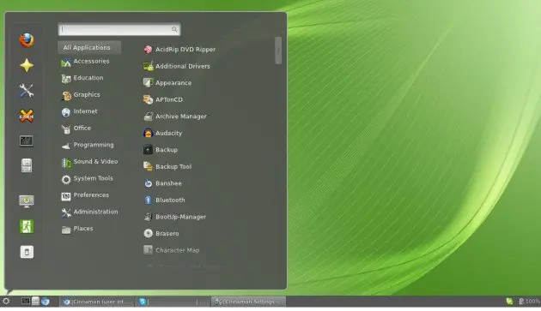Image resolution: width=541 pixels, height=311 pixels.
Task: Open the gray file cabinet favorite icon
Action: point(27,165)
